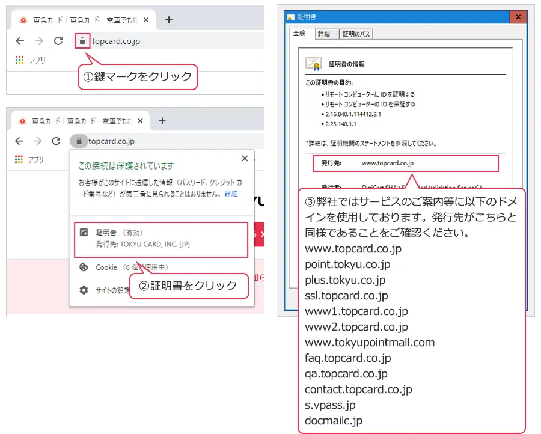The width and height of the screenshot is (541, 434).
Task: Close the connection security popup with X
Action: pyautogui.click(x=245, y=158)
